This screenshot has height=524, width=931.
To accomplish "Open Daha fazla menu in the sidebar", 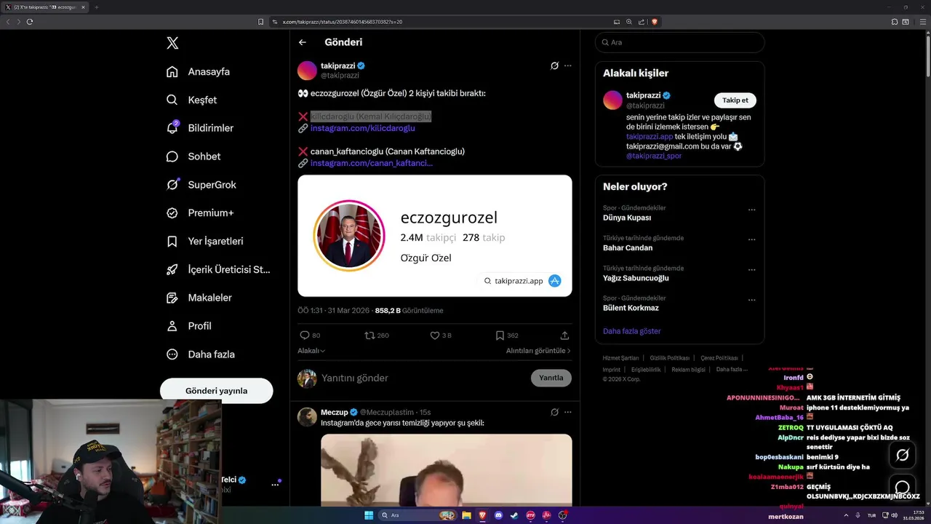I will (x=200, y=354).
